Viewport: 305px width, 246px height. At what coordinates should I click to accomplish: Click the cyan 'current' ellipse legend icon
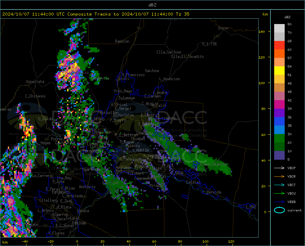pos(279,210)
